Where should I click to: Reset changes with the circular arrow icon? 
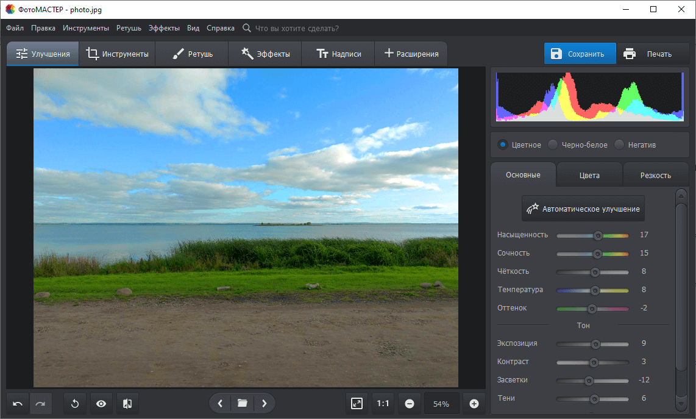click(x=75, y=404)
